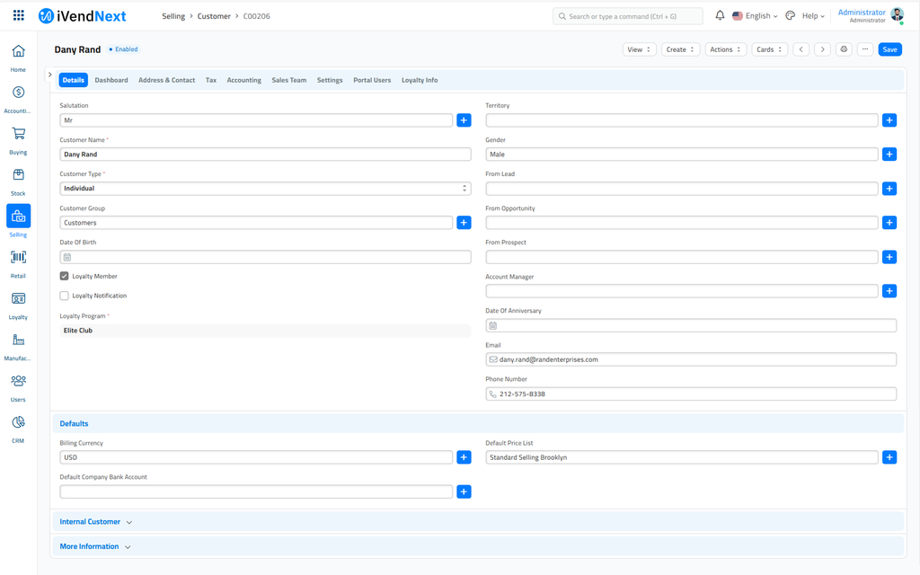Open the Customer Type dropdown
The width and height of the screenshot is (920, 575).
tap(265, 189)
